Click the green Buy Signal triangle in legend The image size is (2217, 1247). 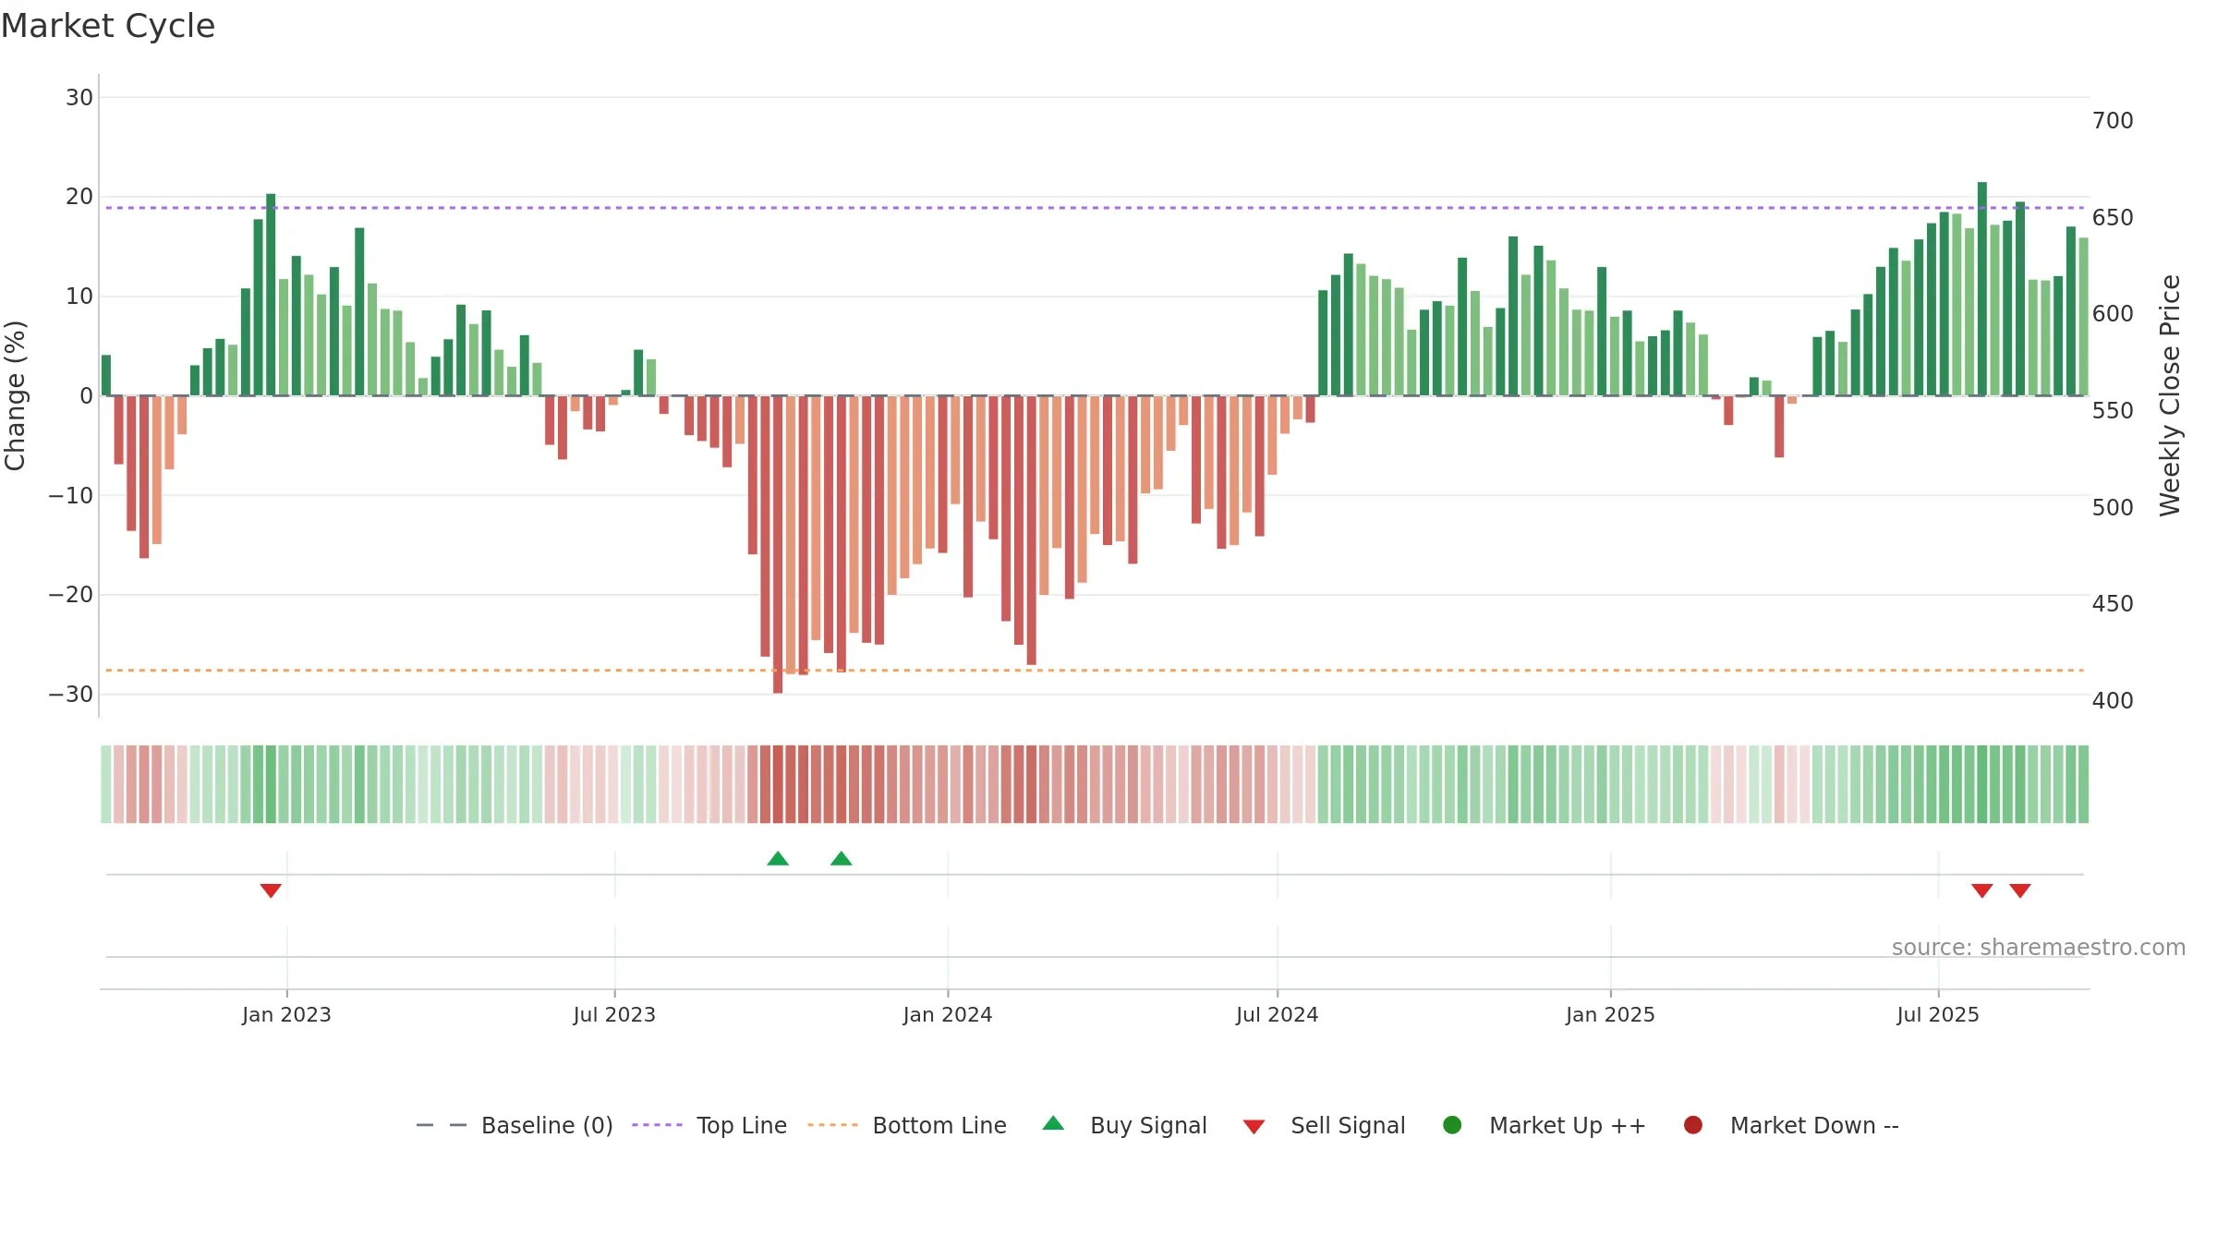1053,1124
